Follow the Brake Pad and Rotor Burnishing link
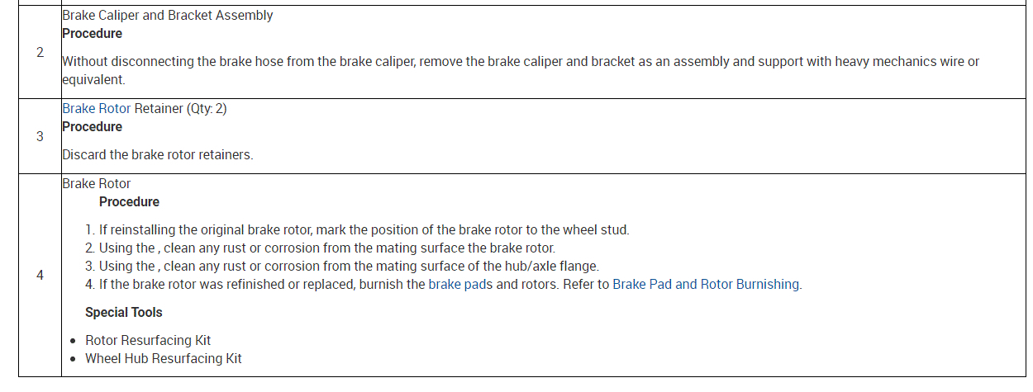This screenshot has height=392, width=1033. click(706, 285)
